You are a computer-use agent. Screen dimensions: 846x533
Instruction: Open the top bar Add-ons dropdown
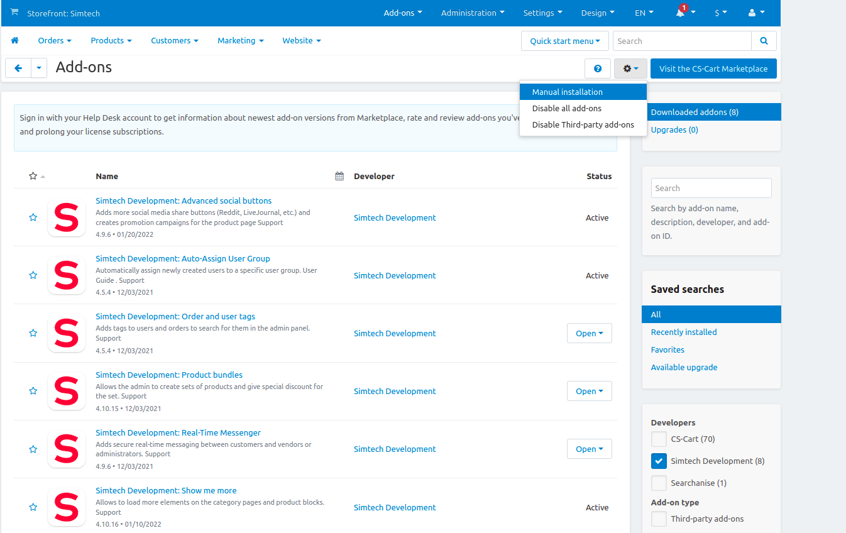[x=403, y=13]
